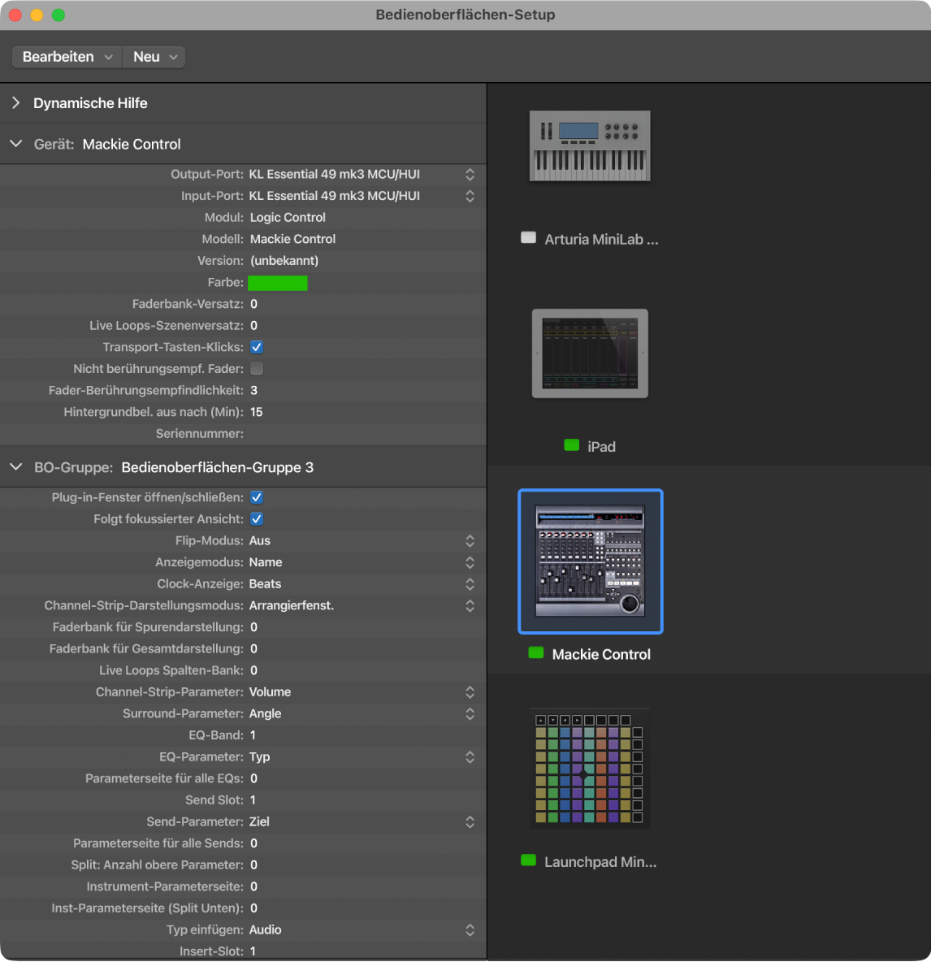Click the Live Loops-Szenenversatz value

254,326
